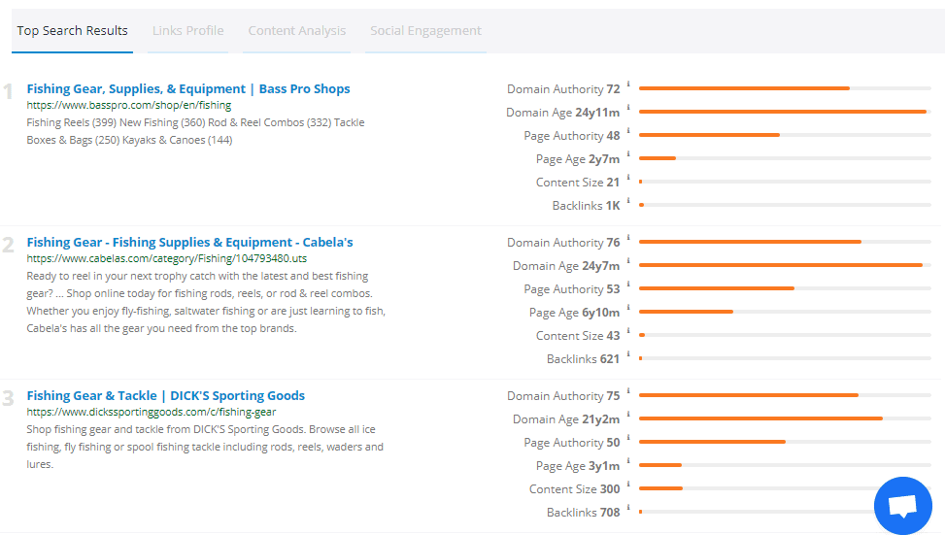Click the 'Content Size 43' label
This screenshot has height=535, width=945.
click(577, 336)
